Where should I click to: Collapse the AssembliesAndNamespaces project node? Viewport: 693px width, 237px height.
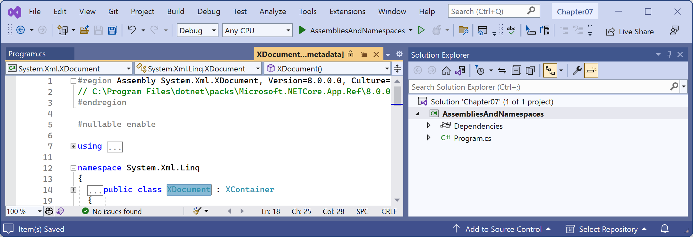(417, 114)
